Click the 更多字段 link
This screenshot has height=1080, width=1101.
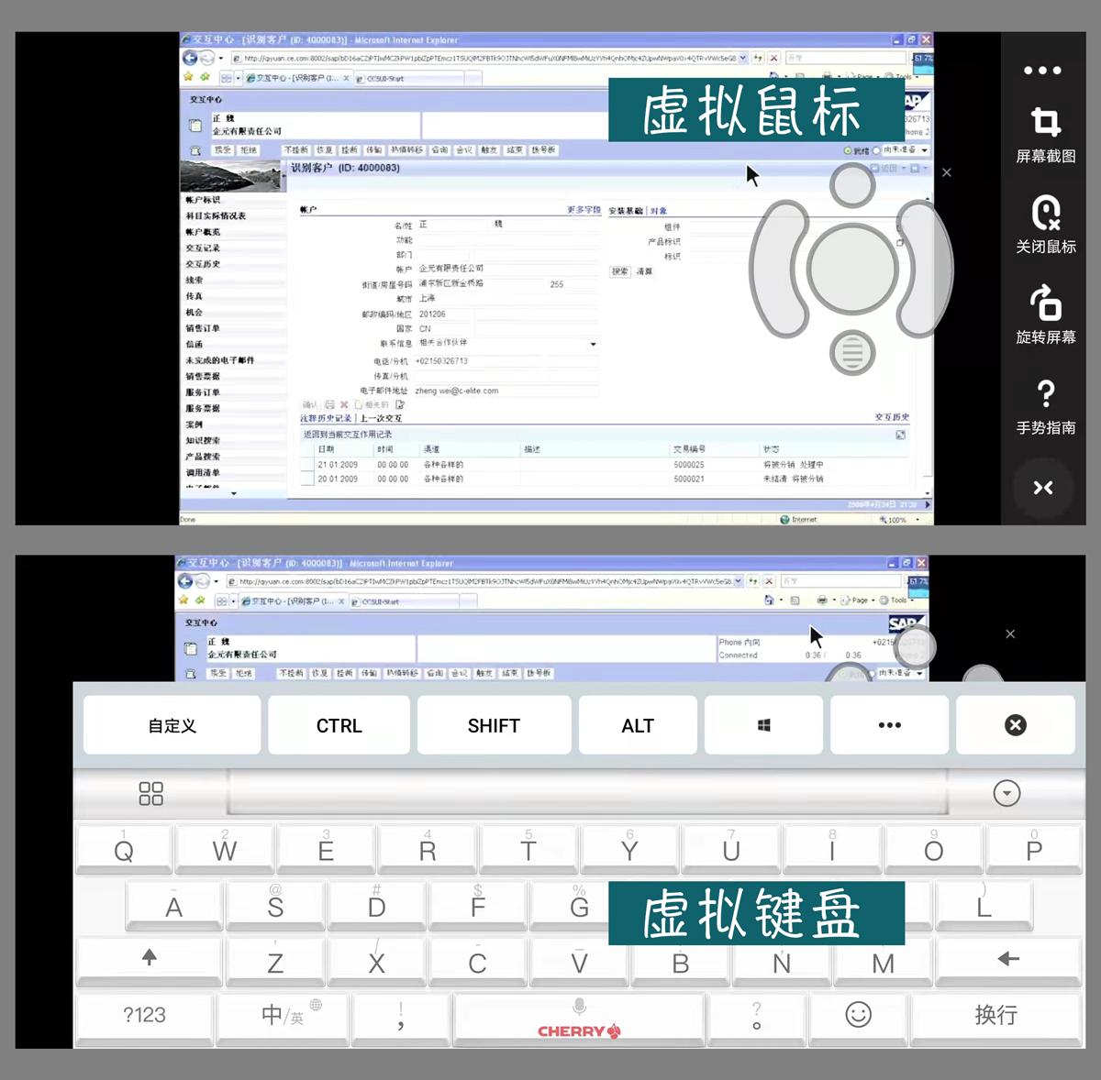pyautogui.click(x=584, y=211)
